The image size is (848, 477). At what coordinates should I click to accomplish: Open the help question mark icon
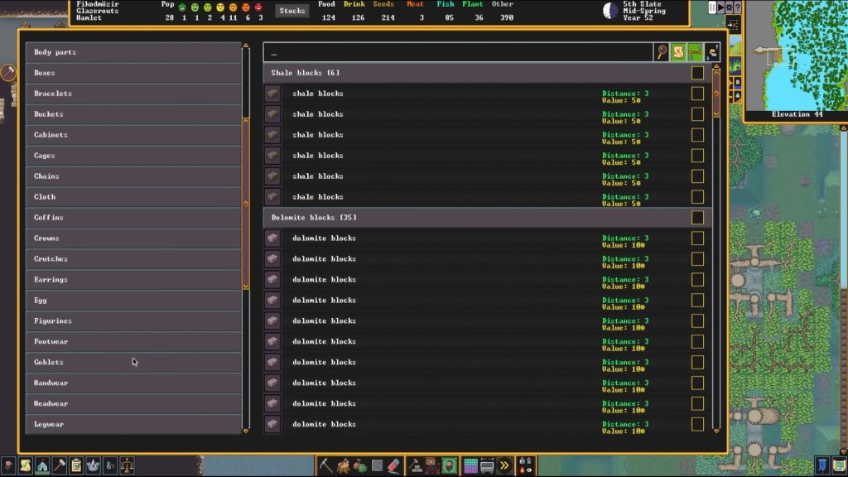pos(737,7)
